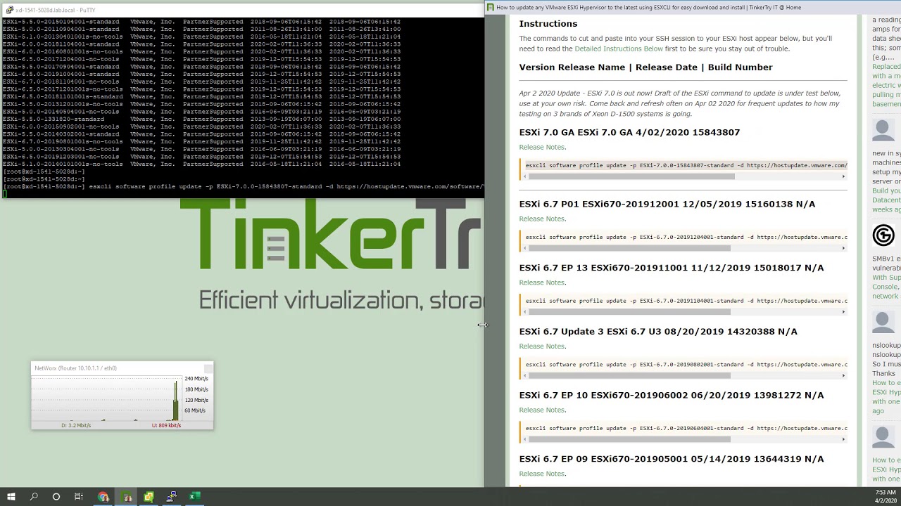
Task: Open the Windows Start menu
Action: tap(11, 497)
